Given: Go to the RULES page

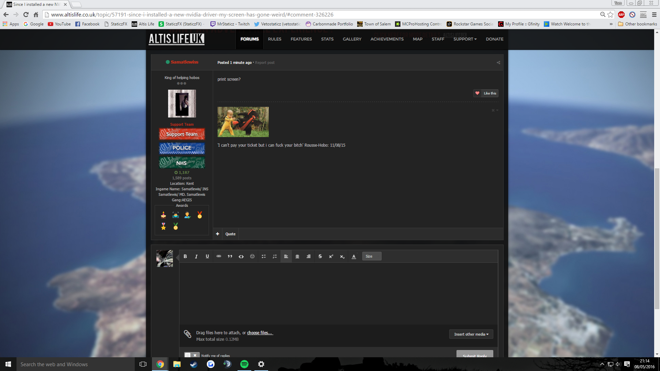Looking at the screenshot, I should [x=274, y=39].
